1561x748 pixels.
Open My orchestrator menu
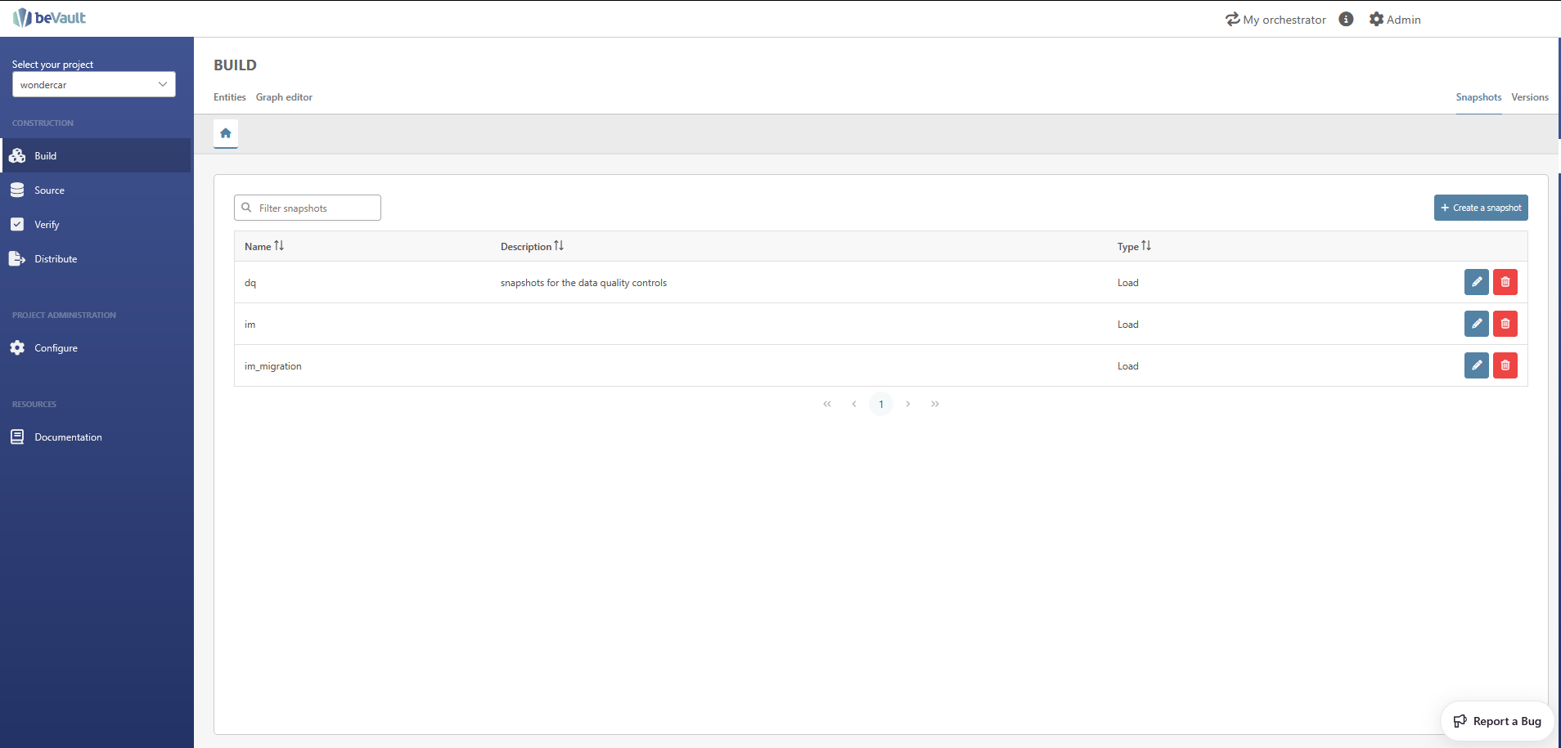click(x=1275, y=20)
